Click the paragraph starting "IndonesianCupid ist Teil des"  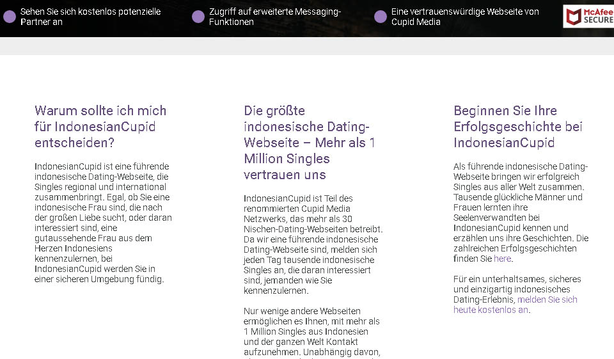click(312, 244)
